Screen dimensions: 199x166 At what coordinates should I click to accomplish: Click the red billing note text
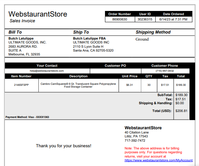pos(153,152)
